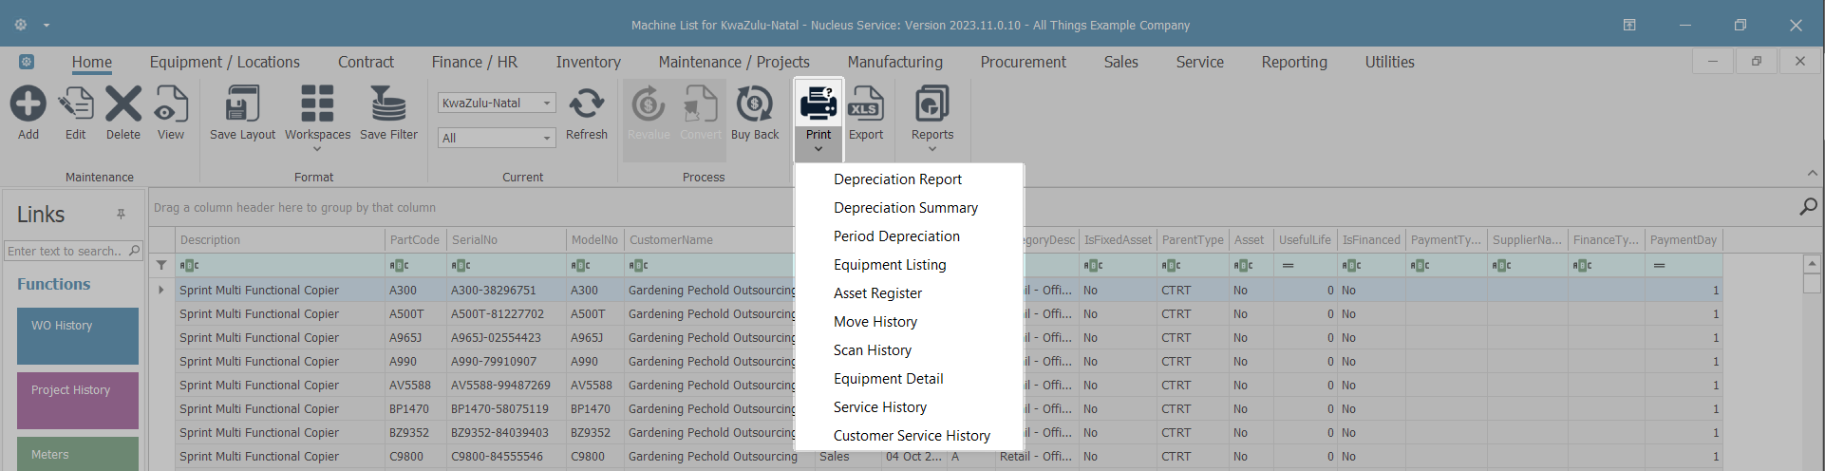Viewport: 1825px width, 471px height.
Task: Pin the Links side panel
Action: coord(121,215)
